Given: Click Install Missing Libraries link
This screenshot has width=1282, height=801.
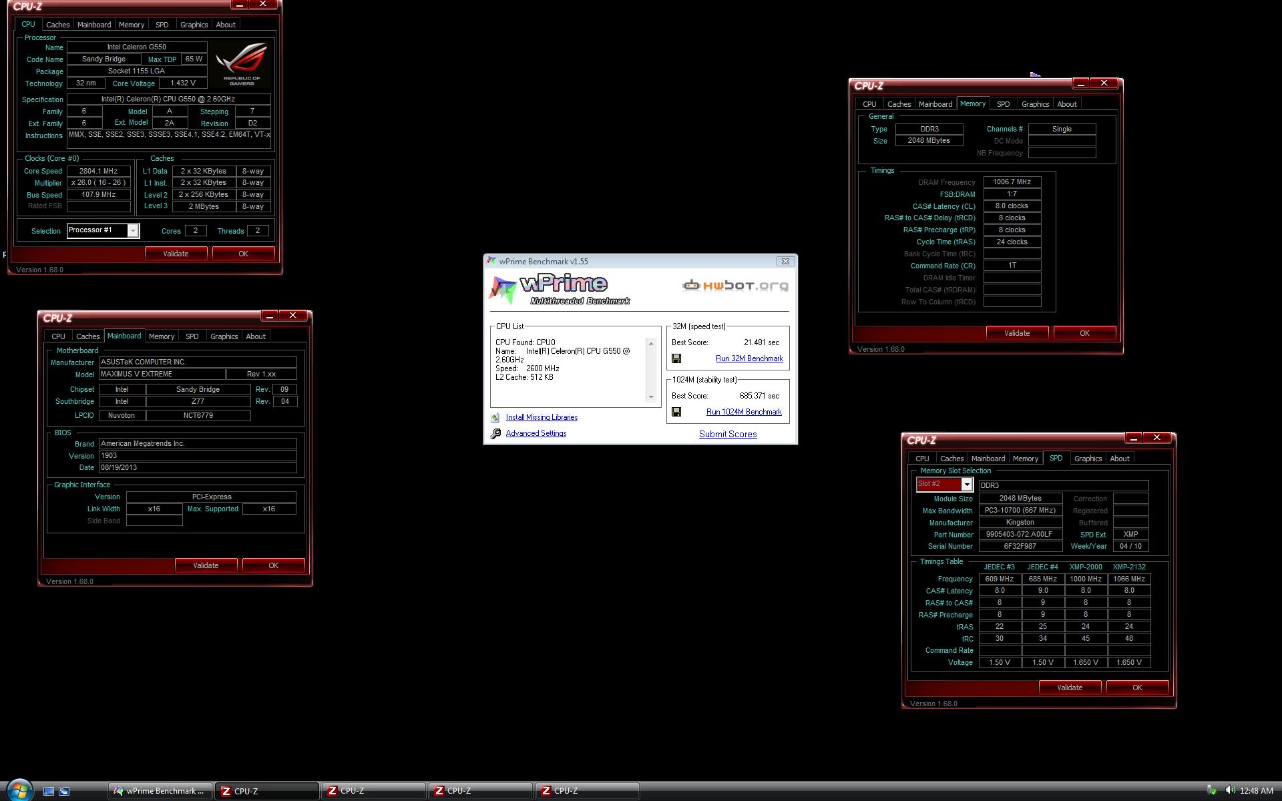Looking at the screenshot, I should pyautogui.click(x=542, y=417).
